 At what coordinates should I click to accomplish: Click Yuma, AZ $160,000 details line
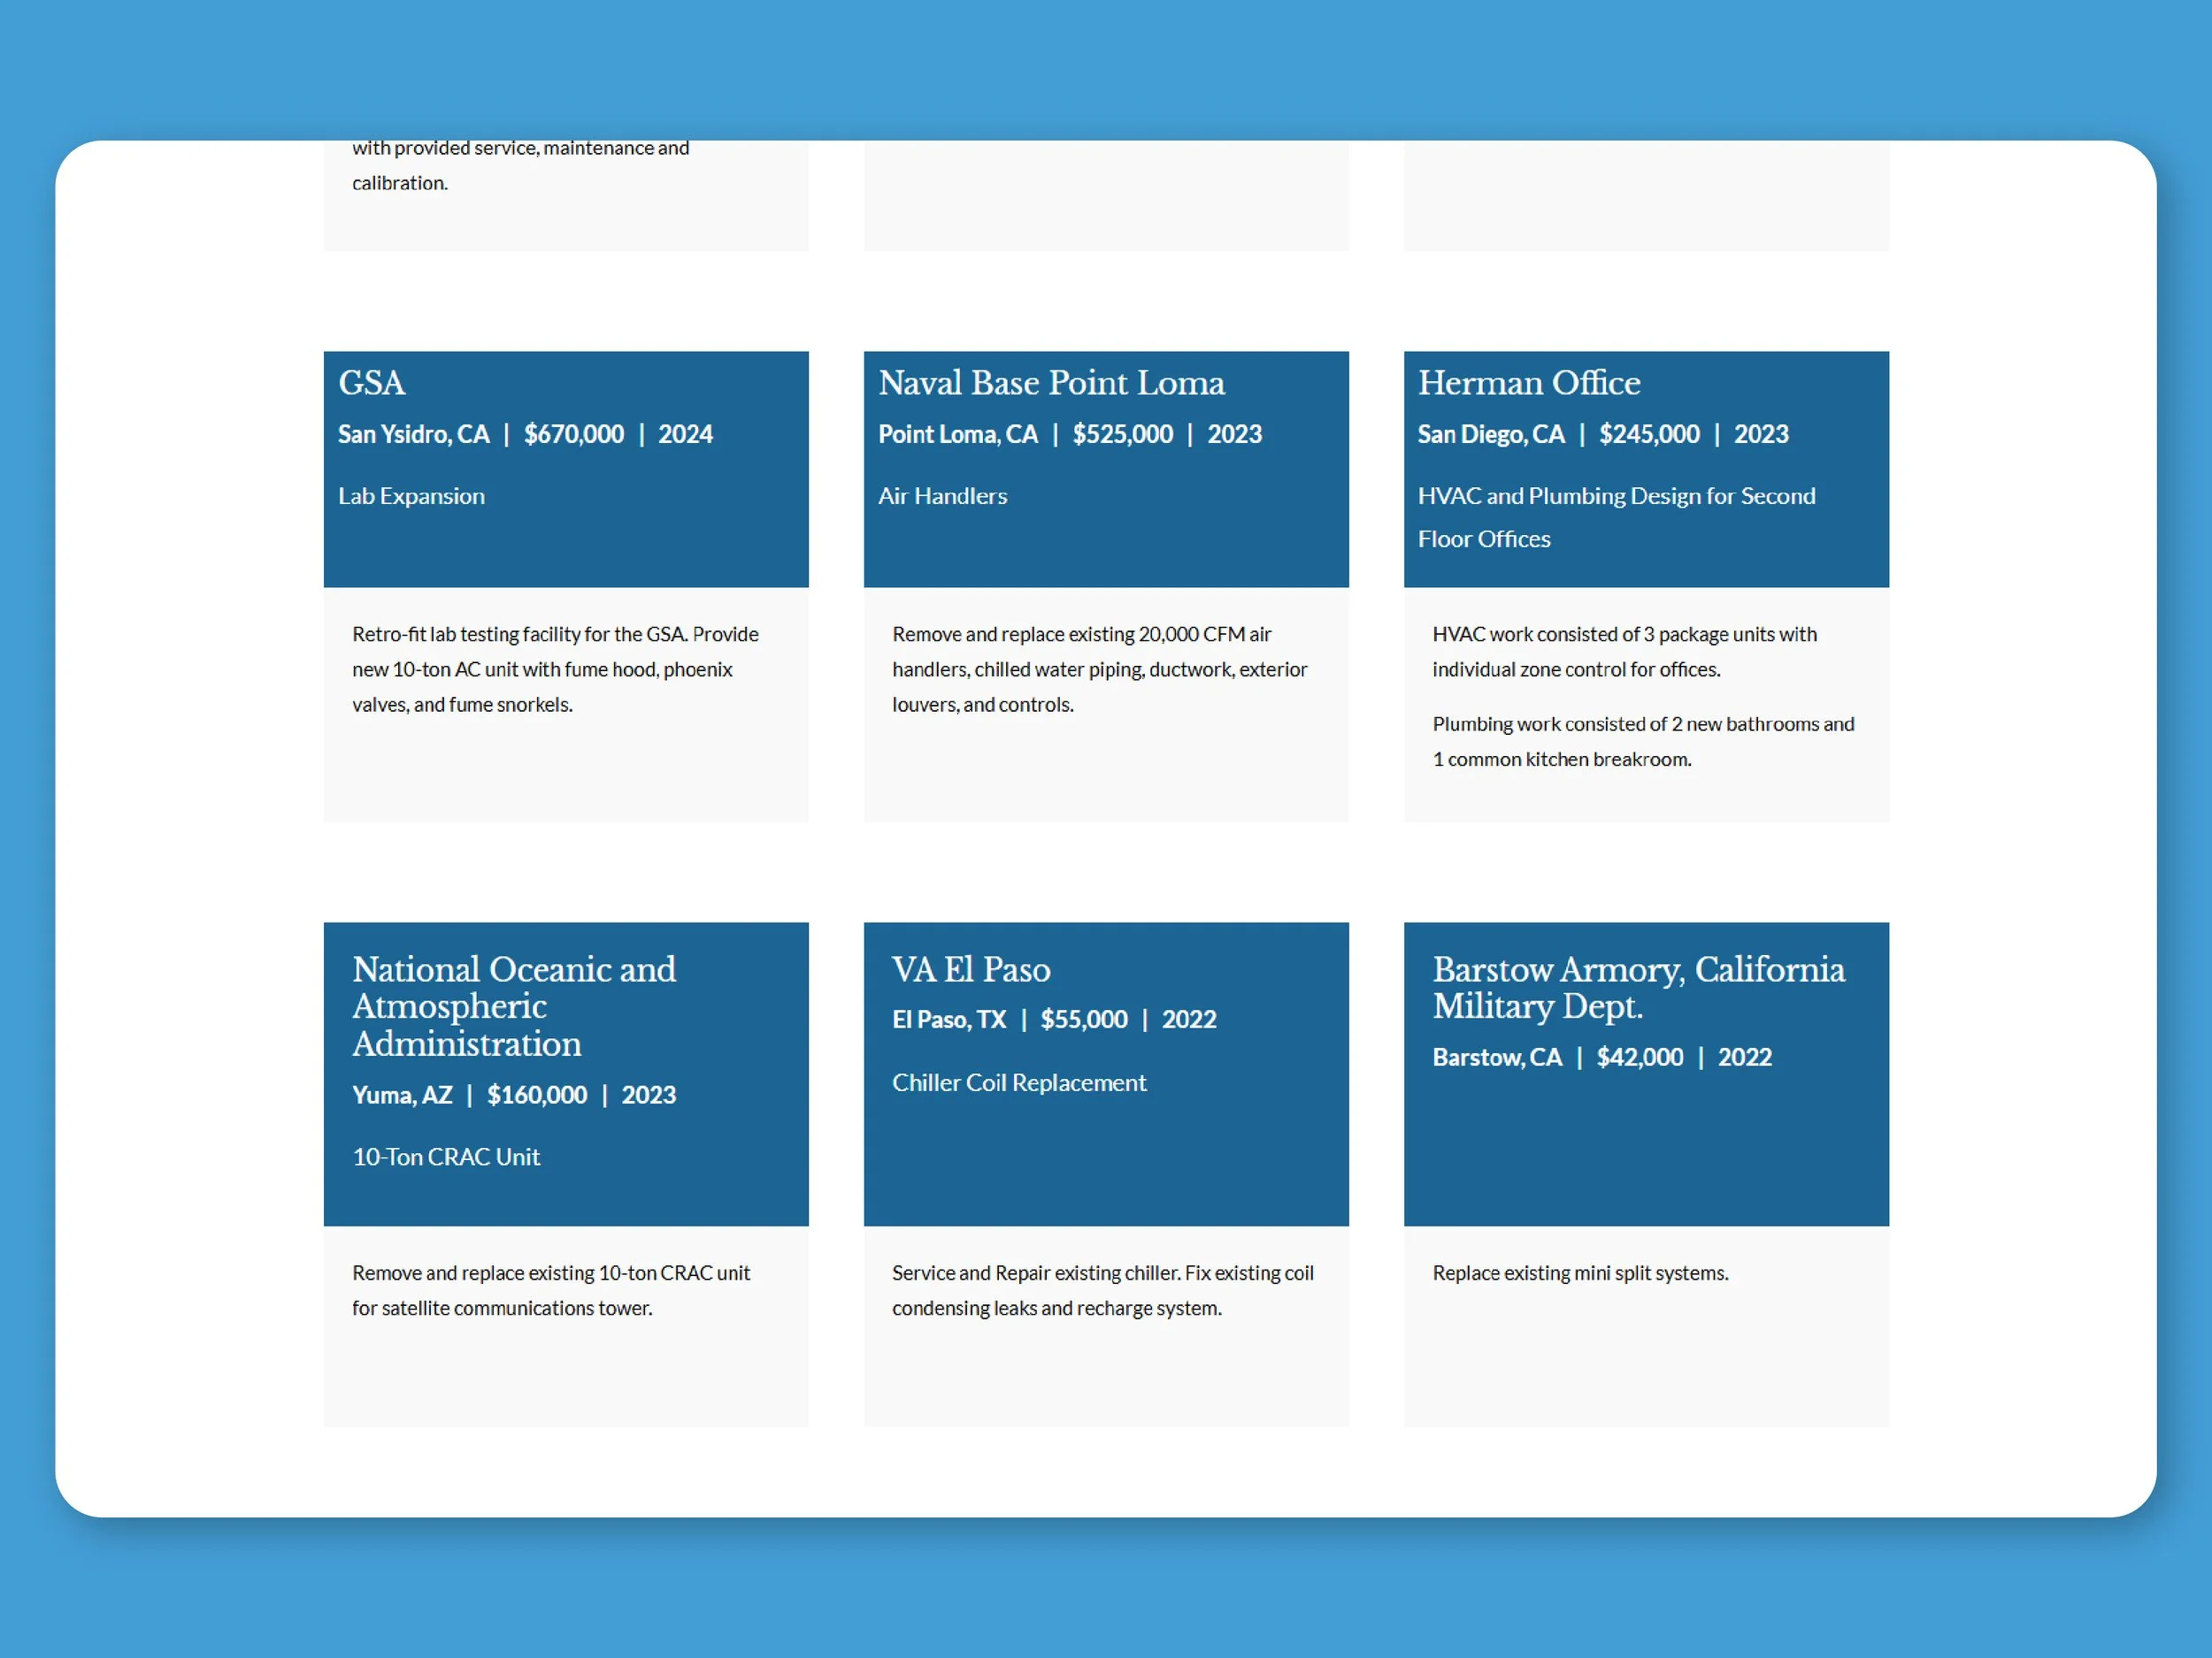pyautogui.click(x=514, y=1096)
